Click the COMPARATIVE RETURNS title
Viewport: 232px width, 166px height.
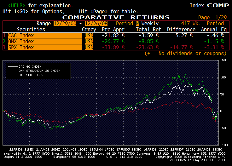116,17
